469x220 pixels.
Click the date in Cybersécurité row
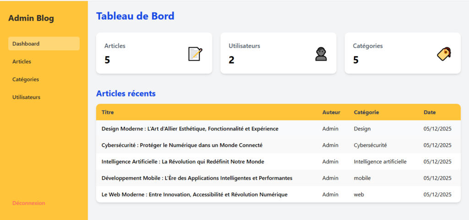(x=437, y=145)
